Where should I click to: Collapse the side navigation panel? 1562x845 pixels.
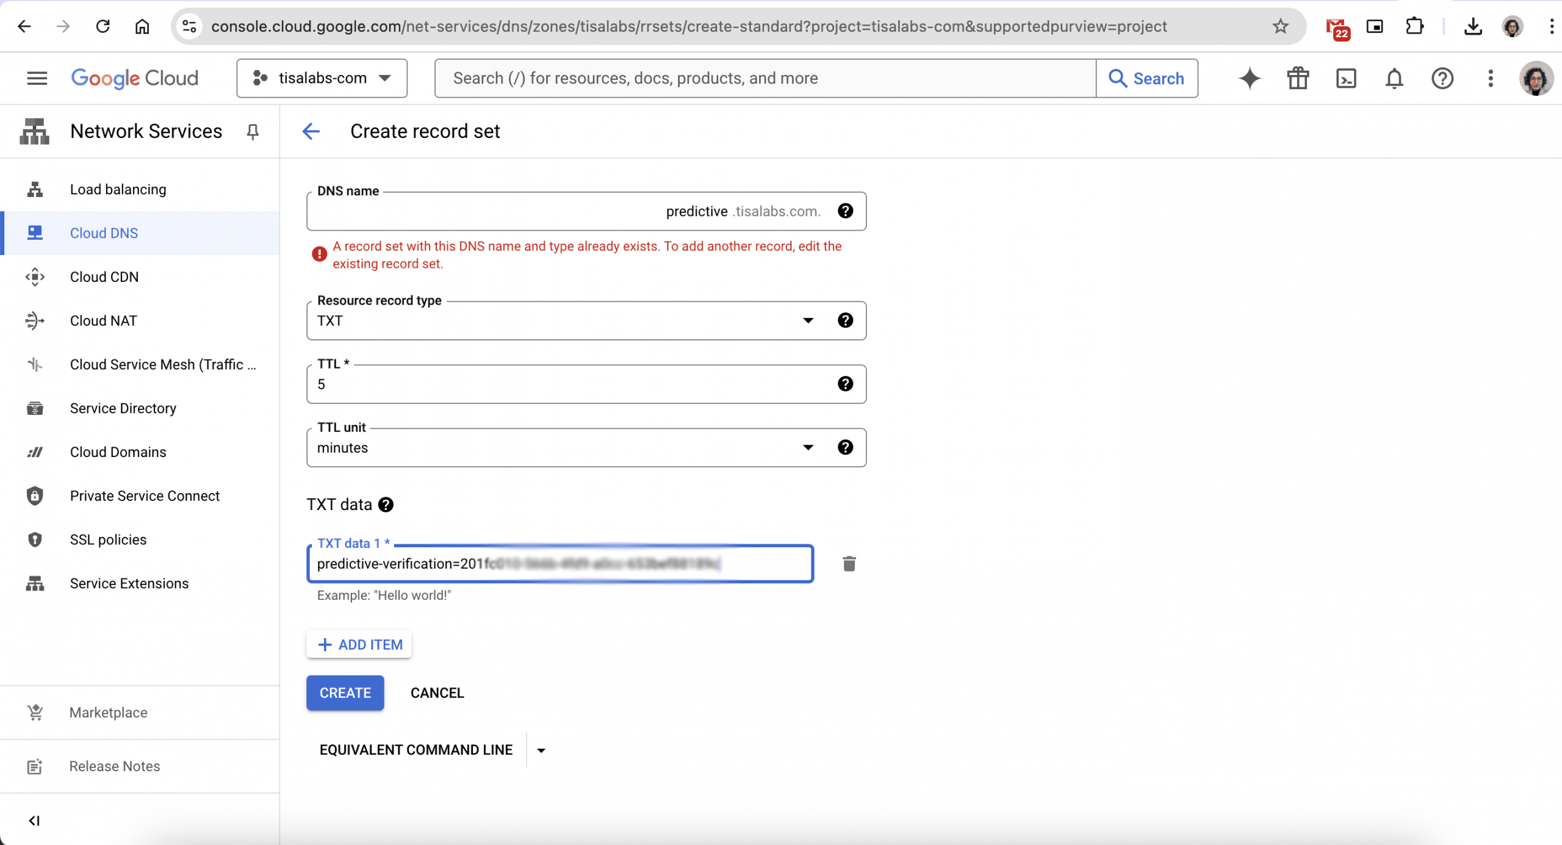click(35, 821)
